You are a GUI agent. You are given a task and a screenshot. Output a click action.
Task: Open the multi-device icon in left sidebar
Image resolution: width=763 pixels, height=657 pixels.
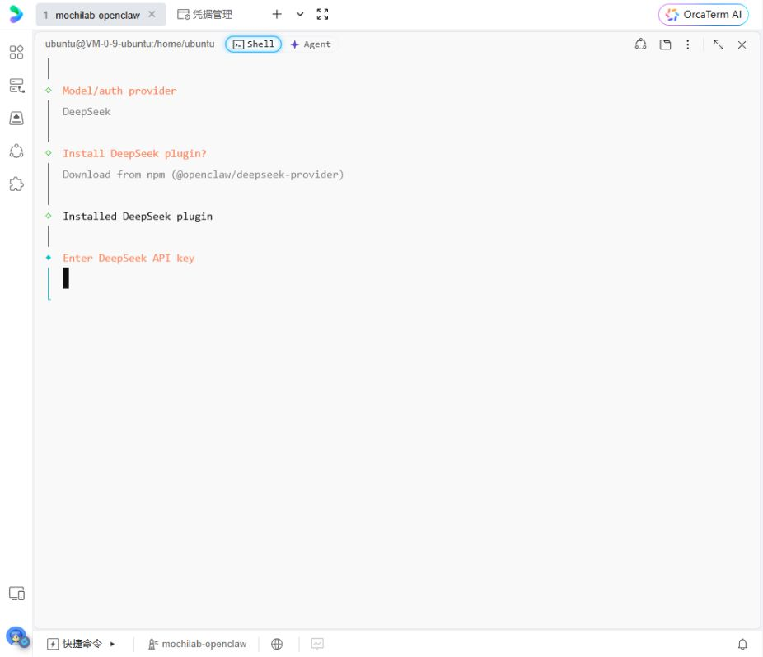(x=16, y=594)
